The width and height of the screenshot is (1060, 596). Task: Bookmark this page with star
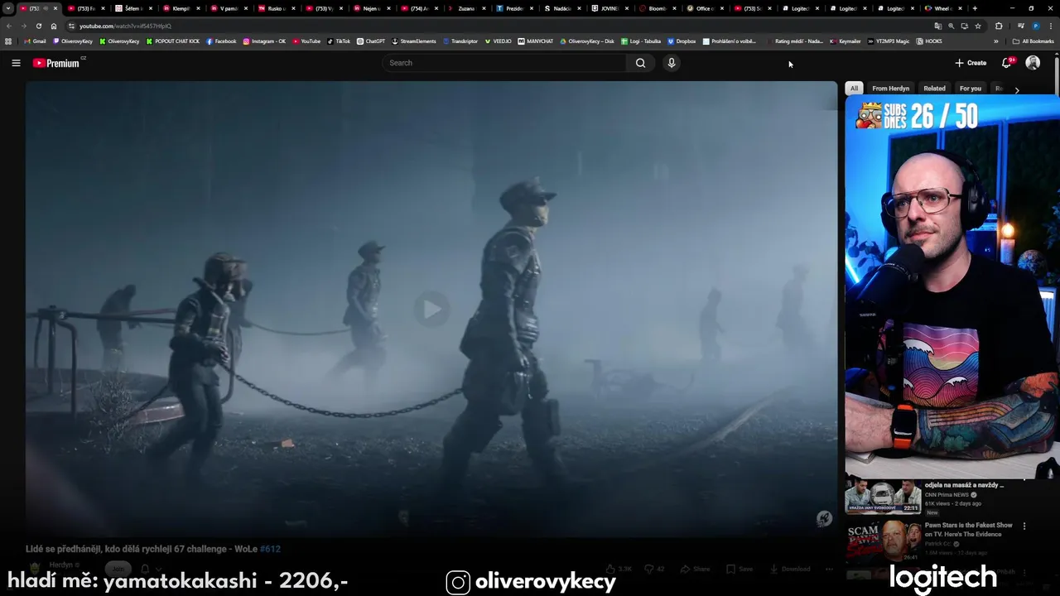[x=978, y=26]
